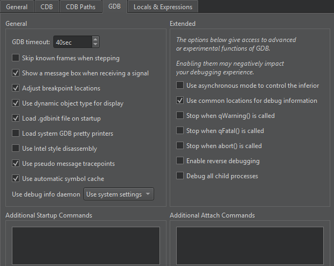Select the CDB Paths tab
This screenshot has height=266, width=334.
pyautogui.click(x=80, y=6)
